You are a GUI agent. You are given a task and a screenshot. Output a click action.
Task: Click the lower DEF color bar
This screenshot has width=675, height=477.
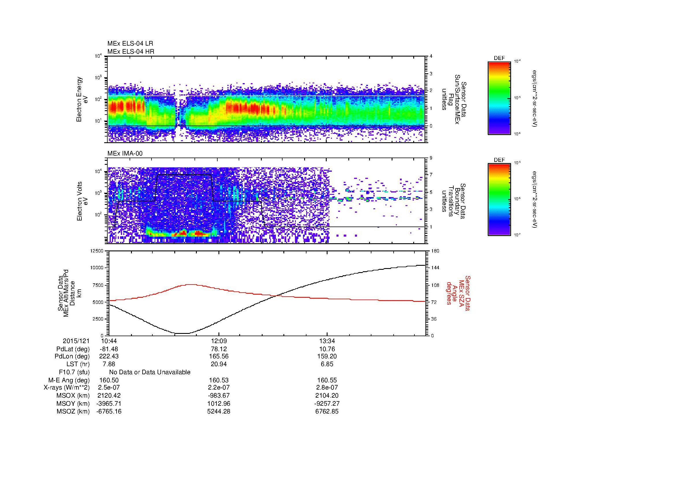pyautogui.click(x=499, y=200)
